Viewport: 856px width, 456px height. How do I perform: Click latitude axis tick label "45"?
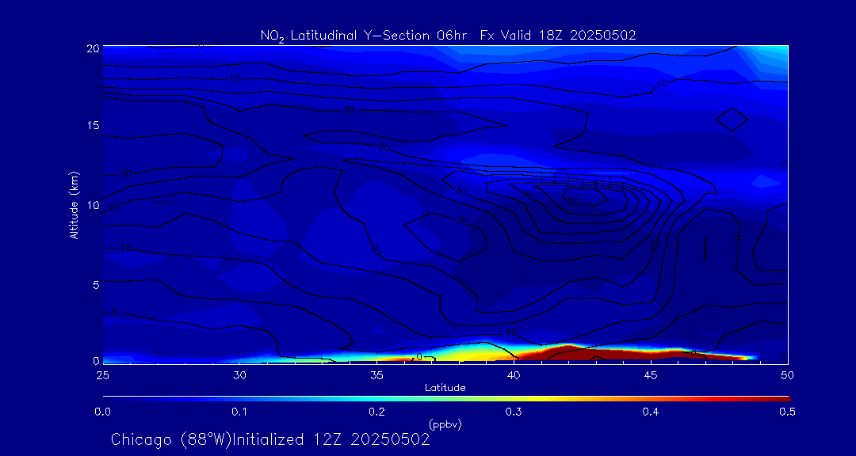tap(651, 374)
